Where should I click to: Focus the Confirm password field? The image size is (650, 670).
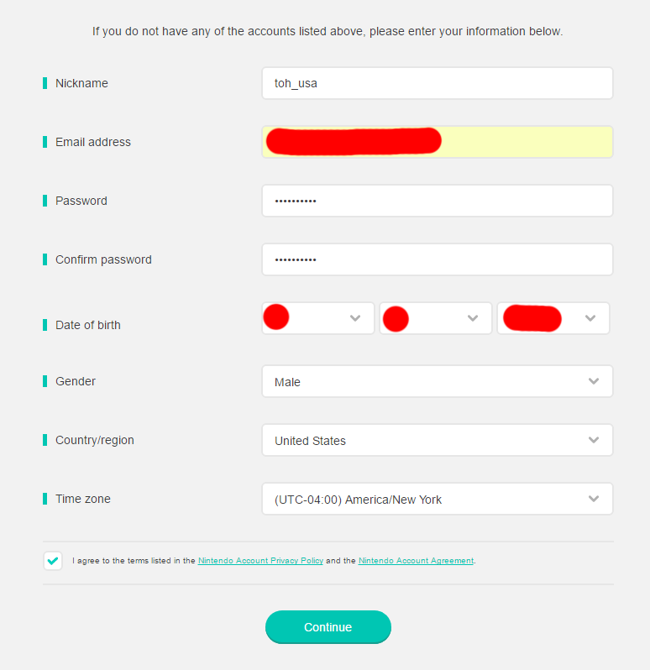pos(437,259)
